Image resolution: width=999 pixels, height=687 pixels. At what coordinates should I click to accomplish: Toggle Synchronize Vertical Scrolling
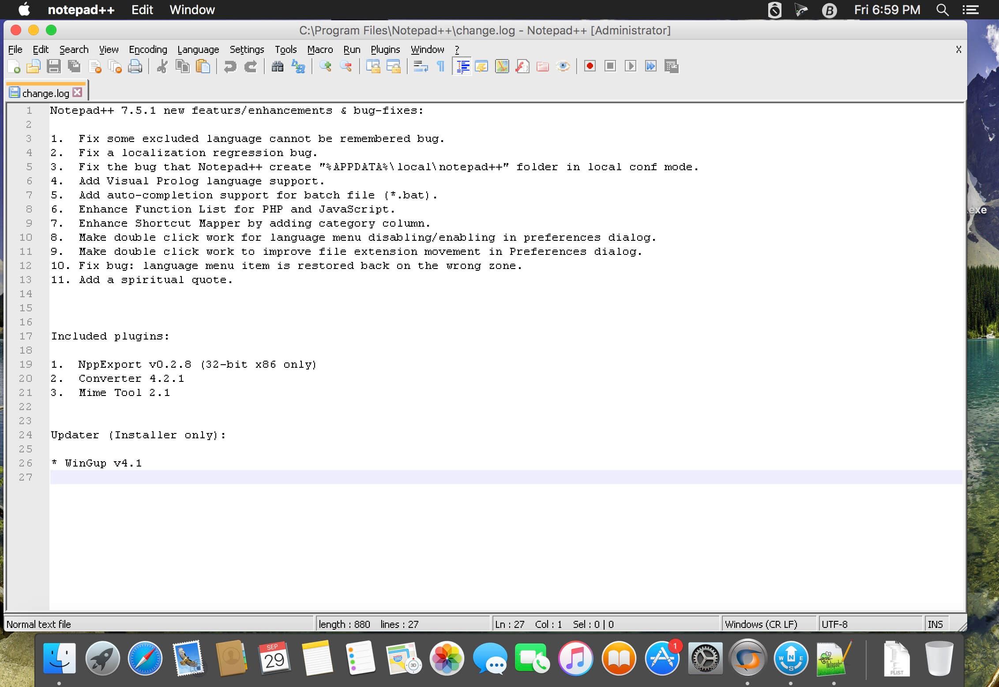coord(373,67)
